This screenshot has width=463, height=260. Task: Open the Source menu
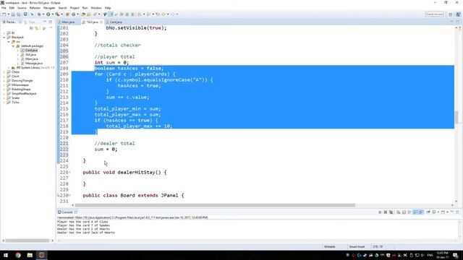coord(22,8)
